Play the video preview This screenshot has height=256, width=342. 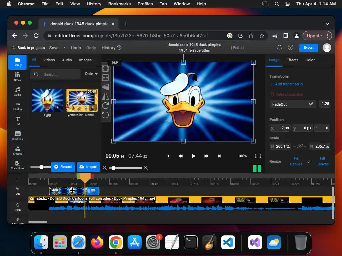tap(193, 156)
